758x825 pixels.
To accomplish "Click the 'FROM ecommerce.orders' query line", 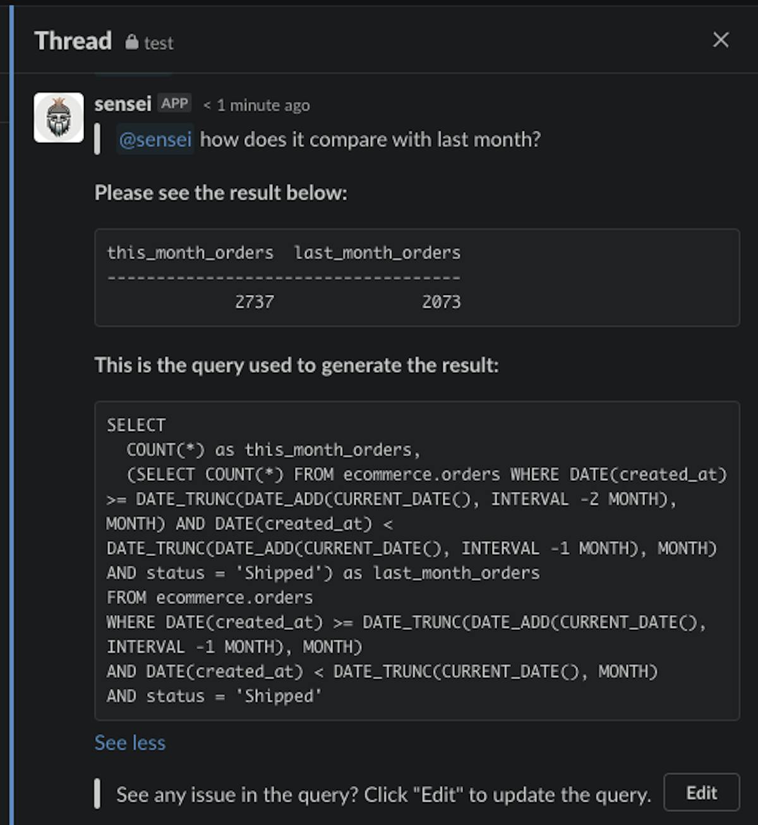I will [210, 598].
